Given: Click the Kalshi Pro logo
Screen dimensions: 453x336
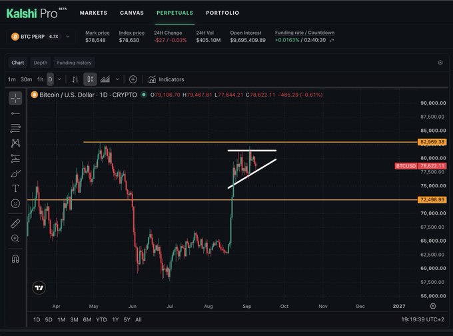Looking at the screenshot, I should pyautogui.click(x=36, y=13).
